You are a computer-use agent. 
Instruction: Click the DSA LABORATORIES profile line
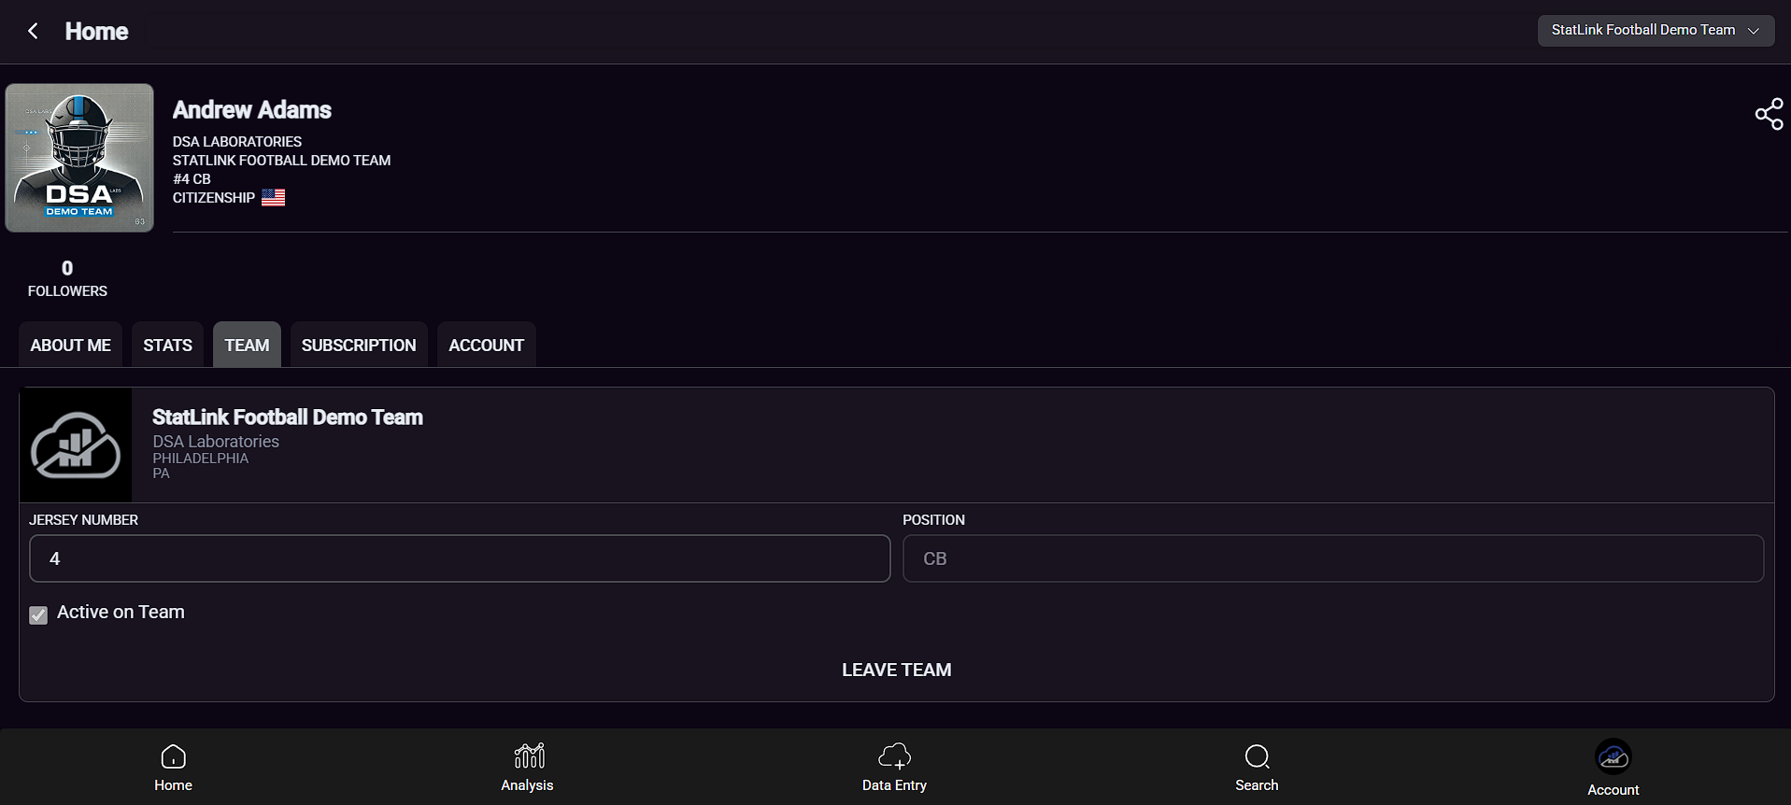pos(237,142)
